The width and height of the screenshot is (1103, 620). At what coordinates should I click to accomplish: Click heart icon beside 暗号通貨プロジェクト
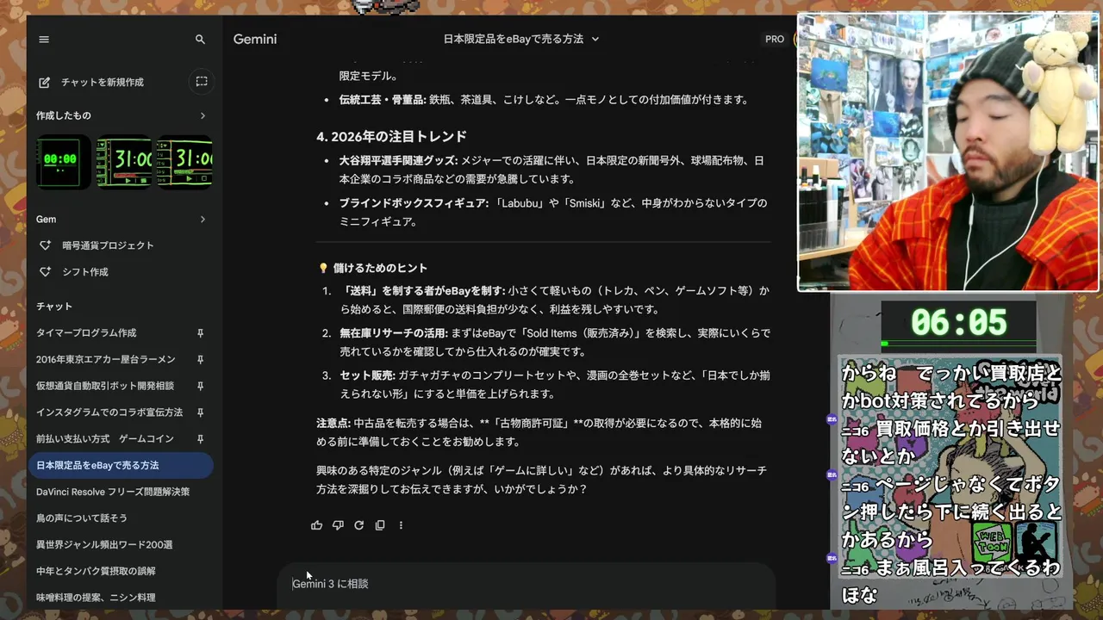[x=45, y=245]
